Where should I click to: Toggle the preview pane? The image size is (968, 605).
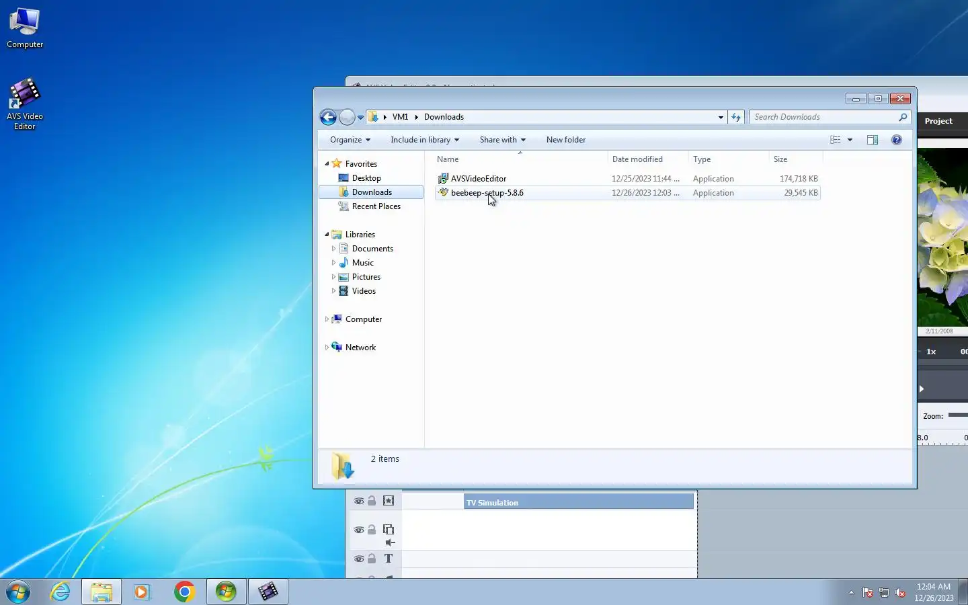tap(873, 140)
